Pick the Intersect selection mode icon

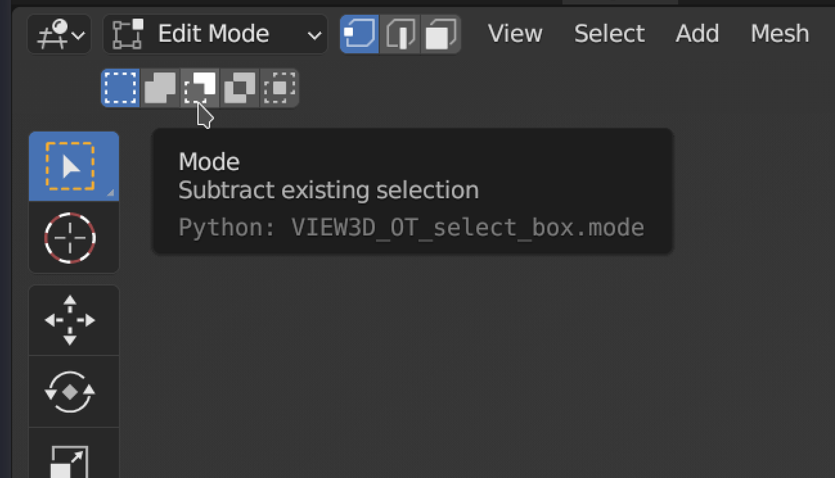click(279, 88)
